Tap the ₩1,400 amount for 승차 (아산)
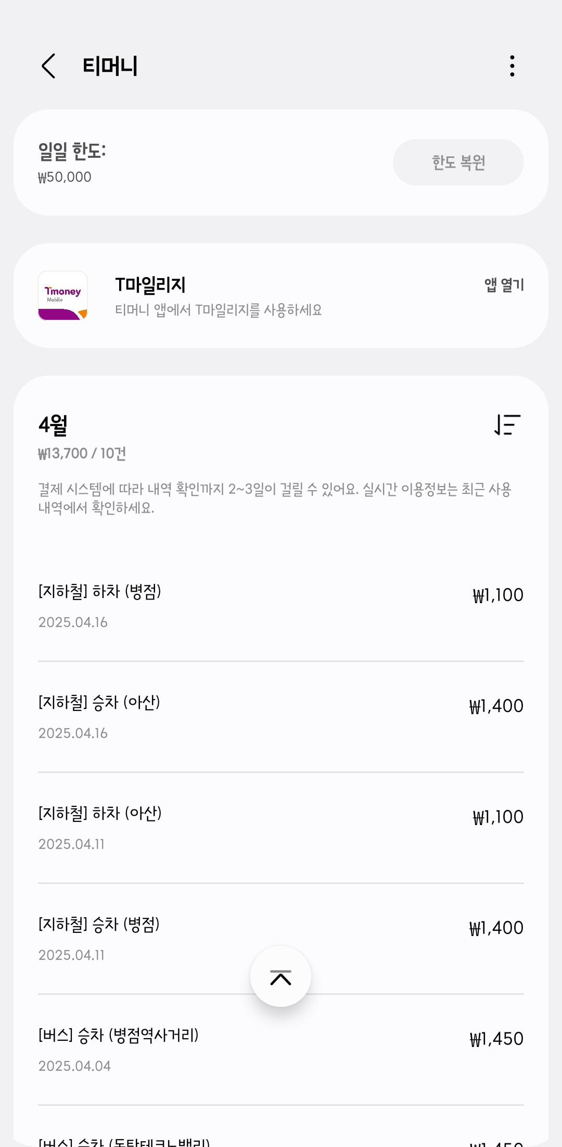Viewport: 562px width, 1147px height. pos(496,706)
